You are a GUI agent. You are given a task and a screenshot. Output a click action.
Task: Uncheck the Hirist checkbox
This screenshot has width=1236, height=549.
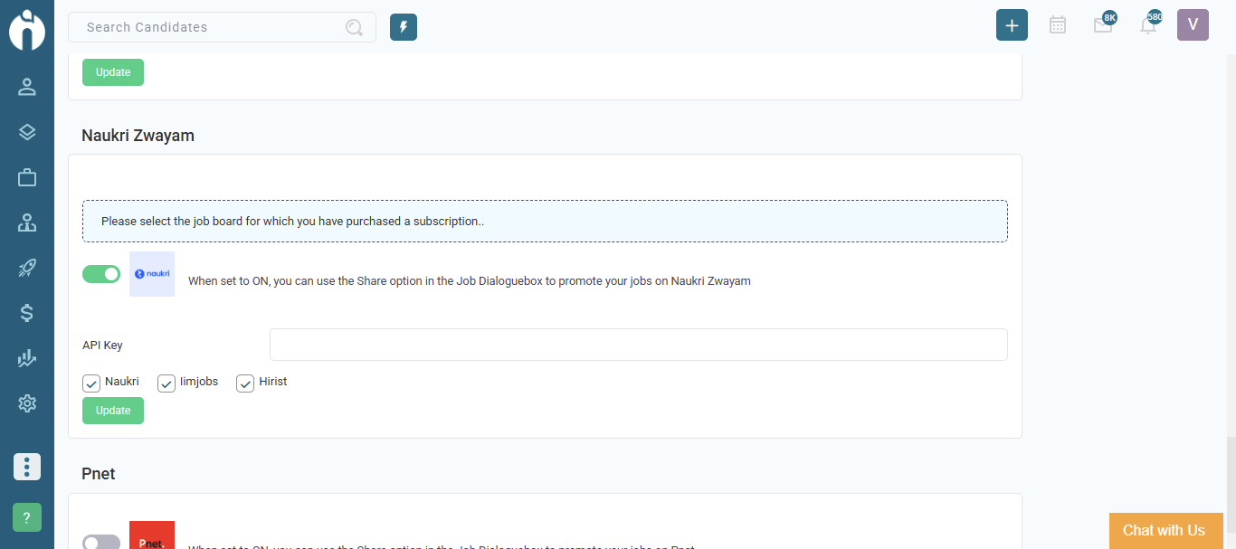[x=245, y=383]
